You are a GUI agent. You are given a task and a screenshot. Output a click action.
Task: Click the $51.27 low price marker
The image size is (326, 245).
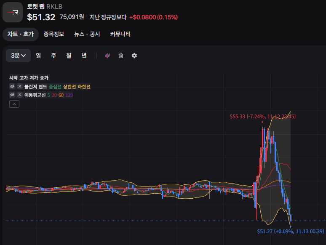tap(290, 231)
